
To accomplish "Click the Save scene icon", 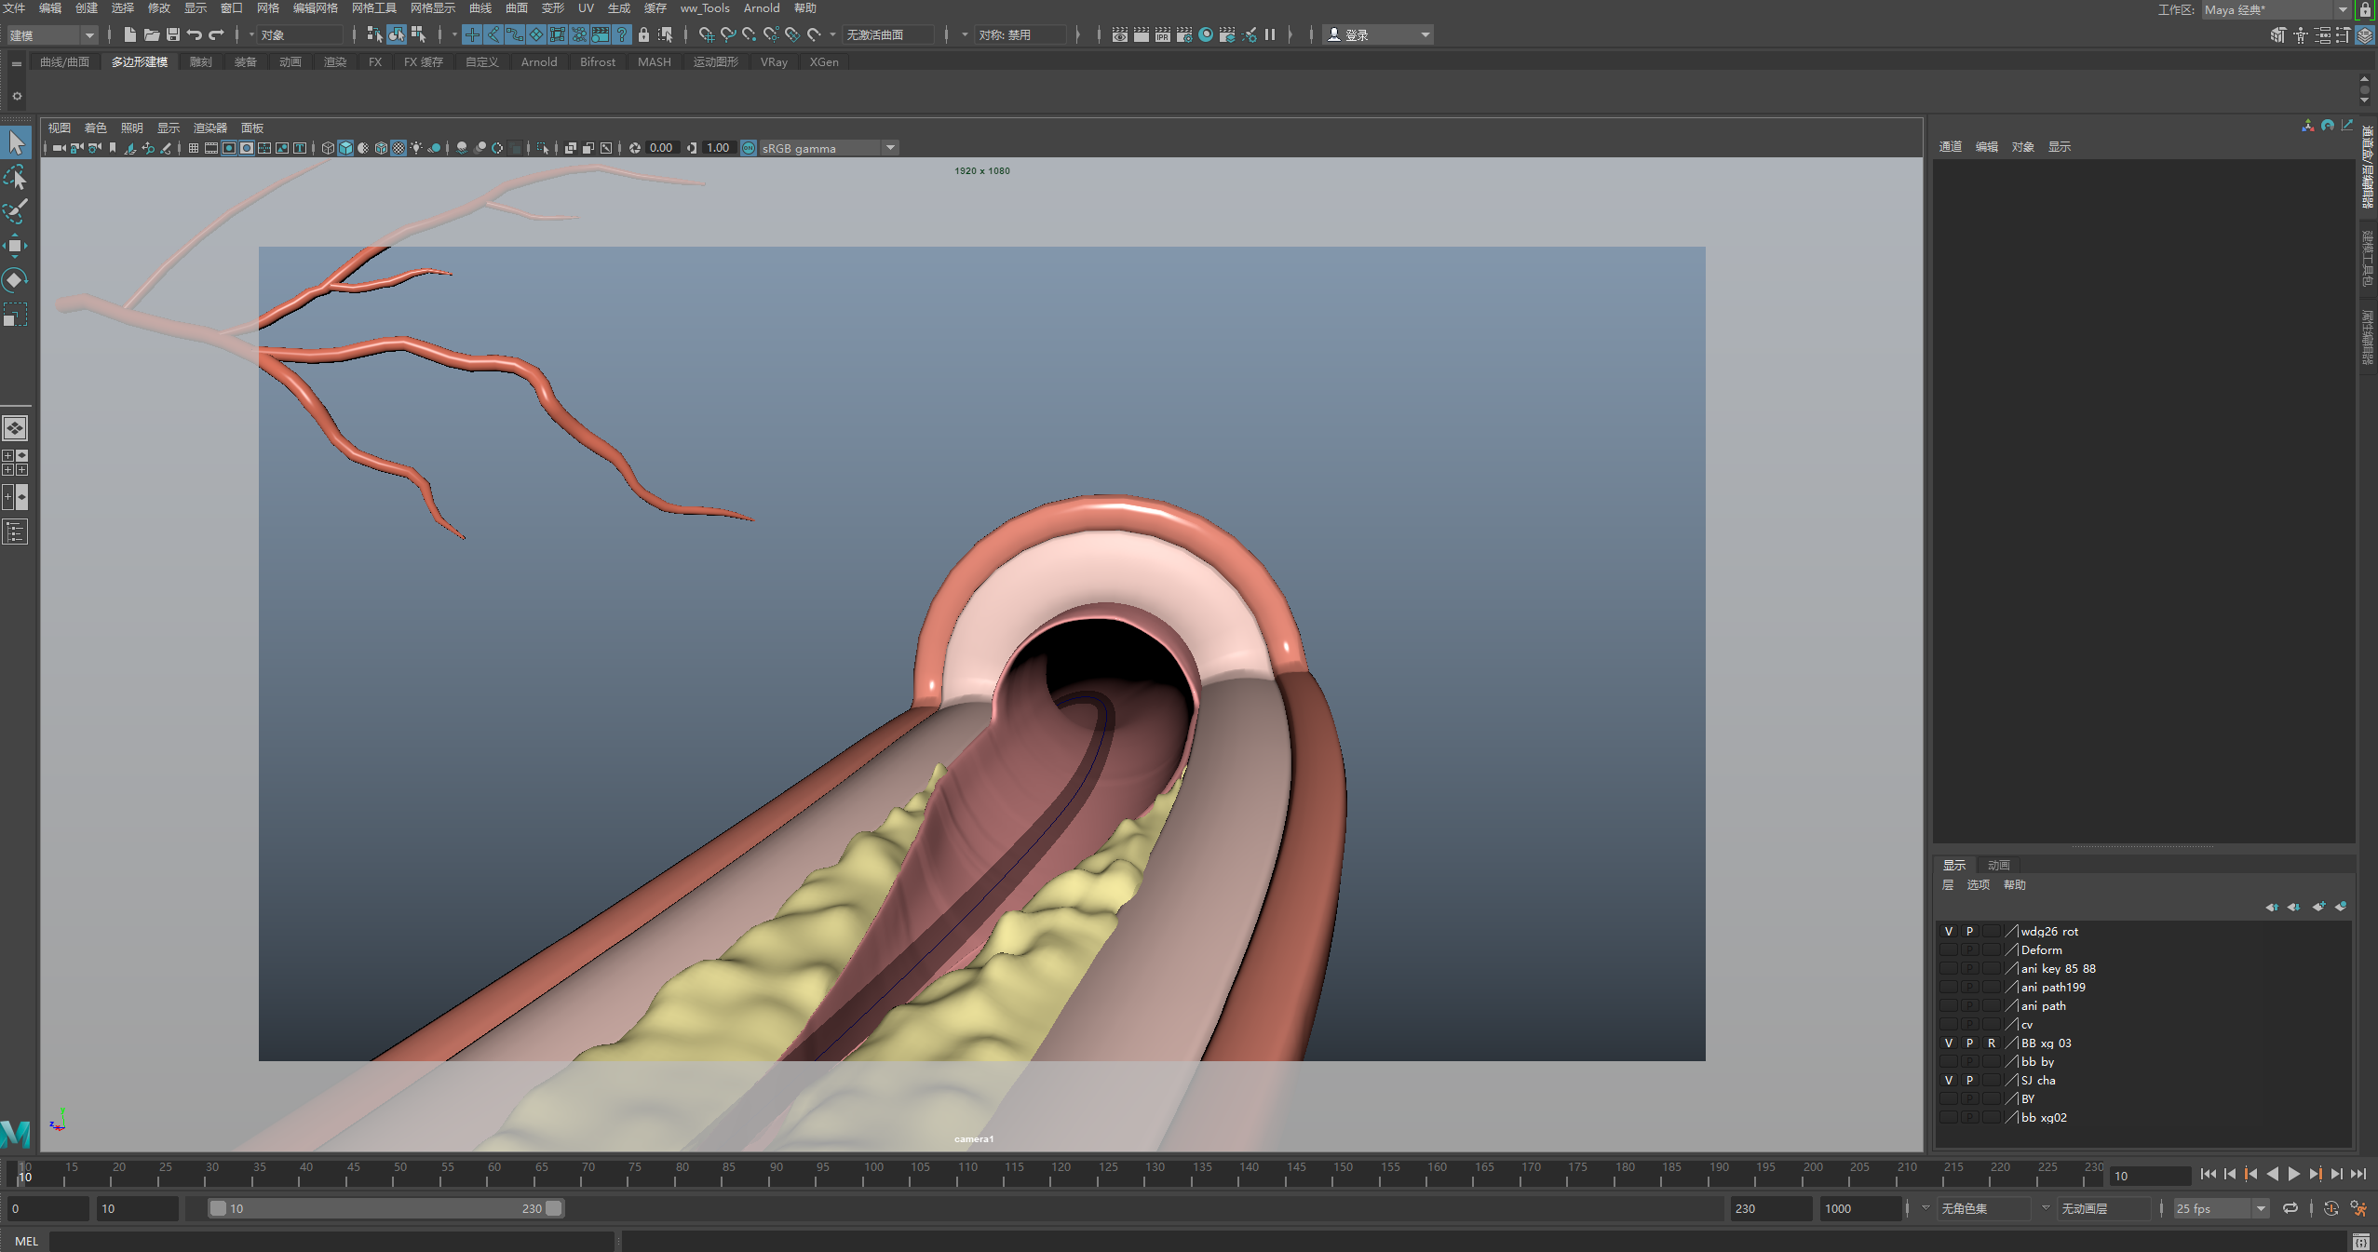I will [x=172, y=34].
